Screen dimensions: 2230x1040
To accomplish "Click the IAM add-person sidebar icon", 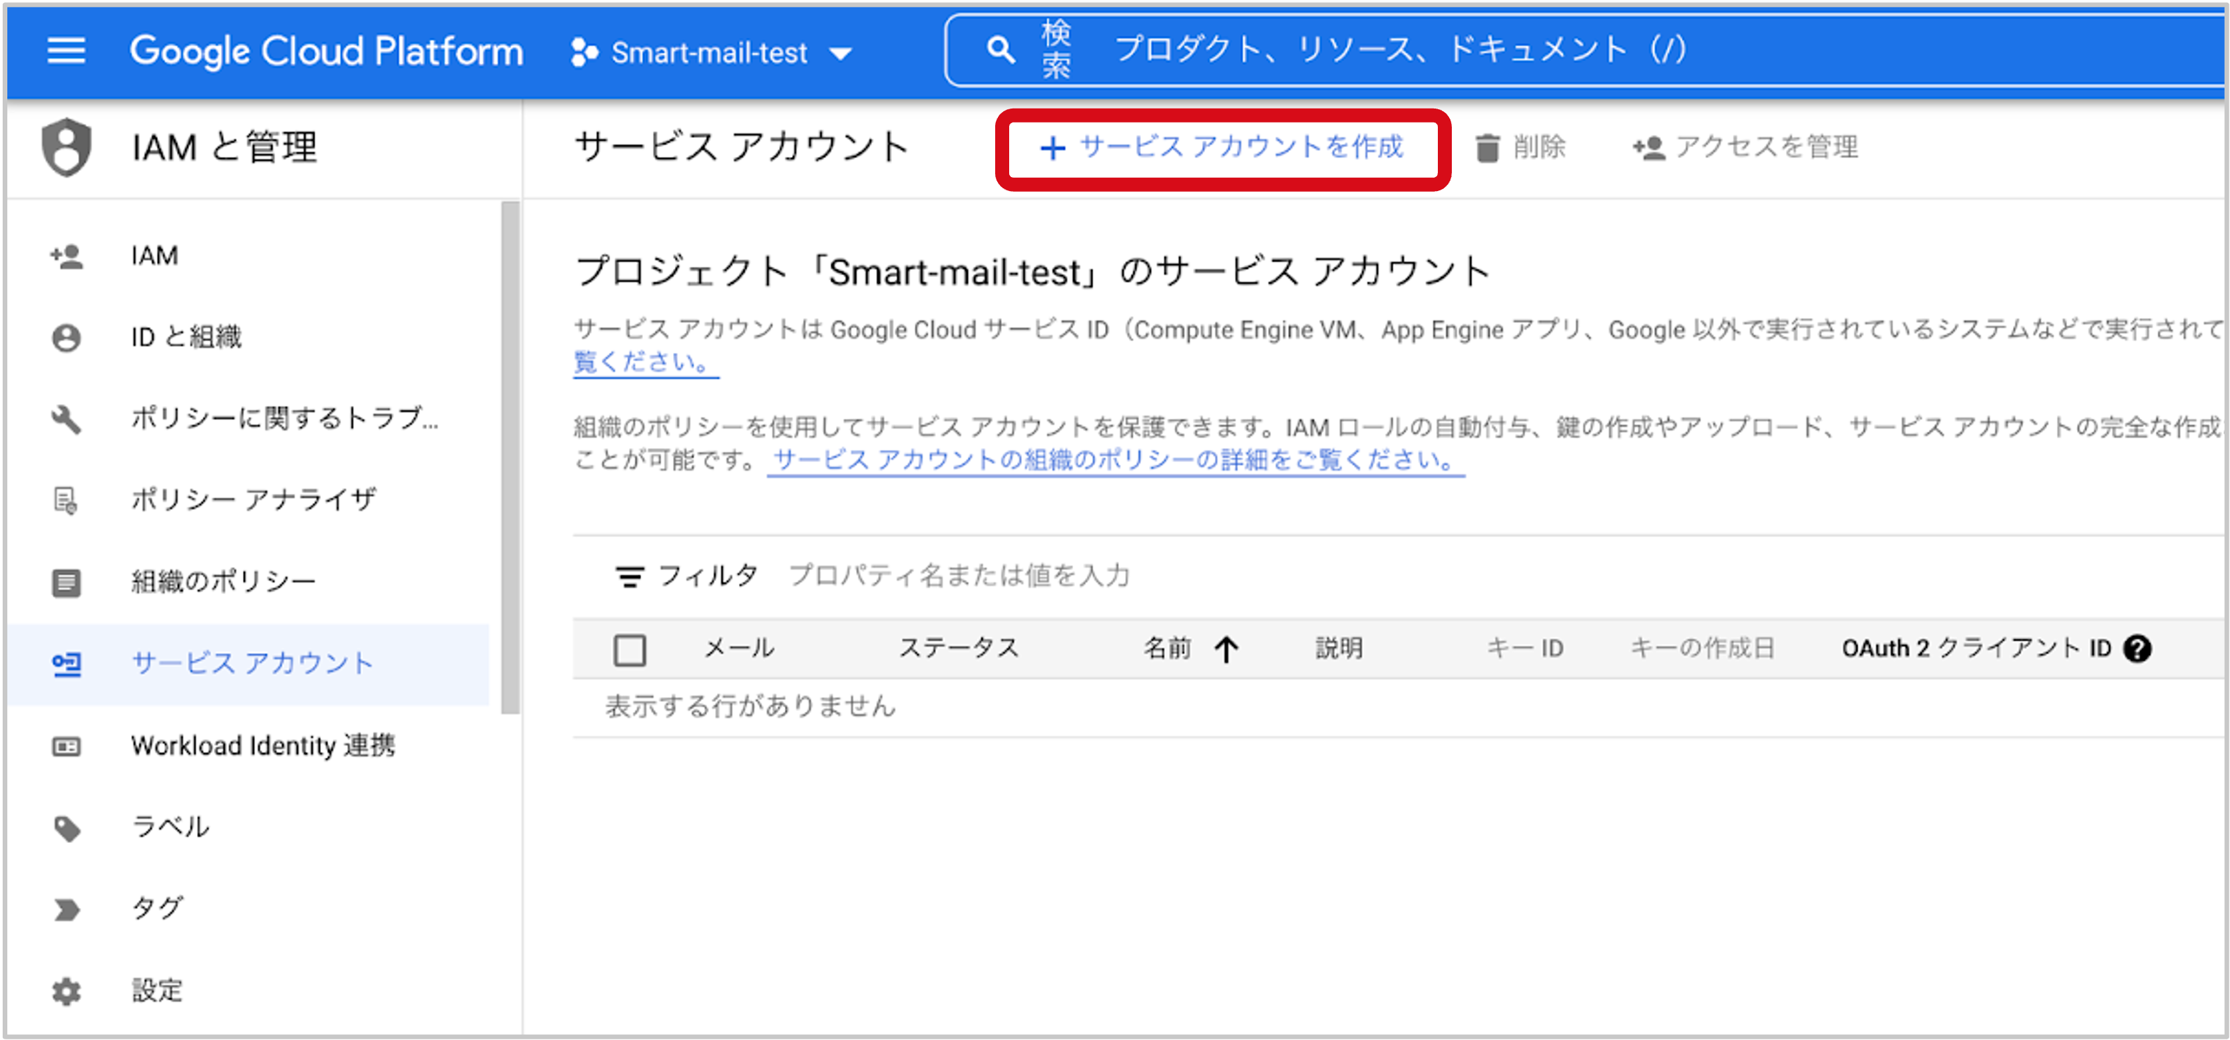I will click(x=67, y=256).
